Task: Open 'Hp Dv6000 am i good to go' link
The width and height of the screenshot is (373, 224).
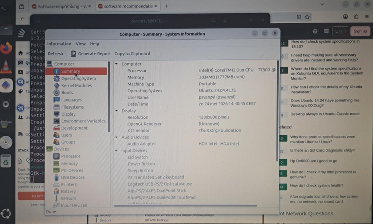Action: point(314,161)
